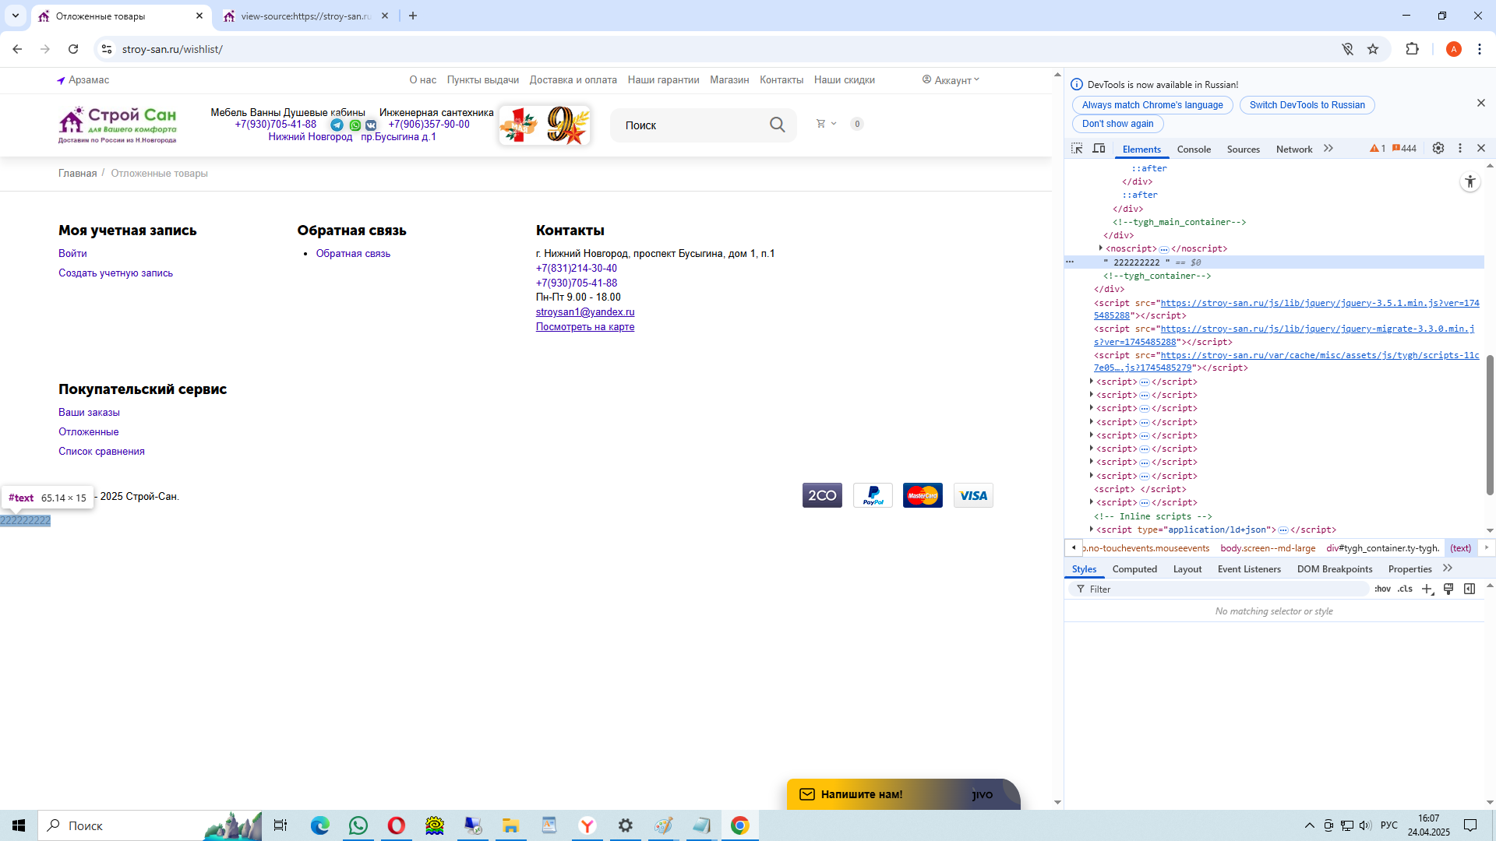Open DevTools customize three-dot menu
Image resolution: width=1496 pixels, height=841 pixels.
tap(1460, 148)
